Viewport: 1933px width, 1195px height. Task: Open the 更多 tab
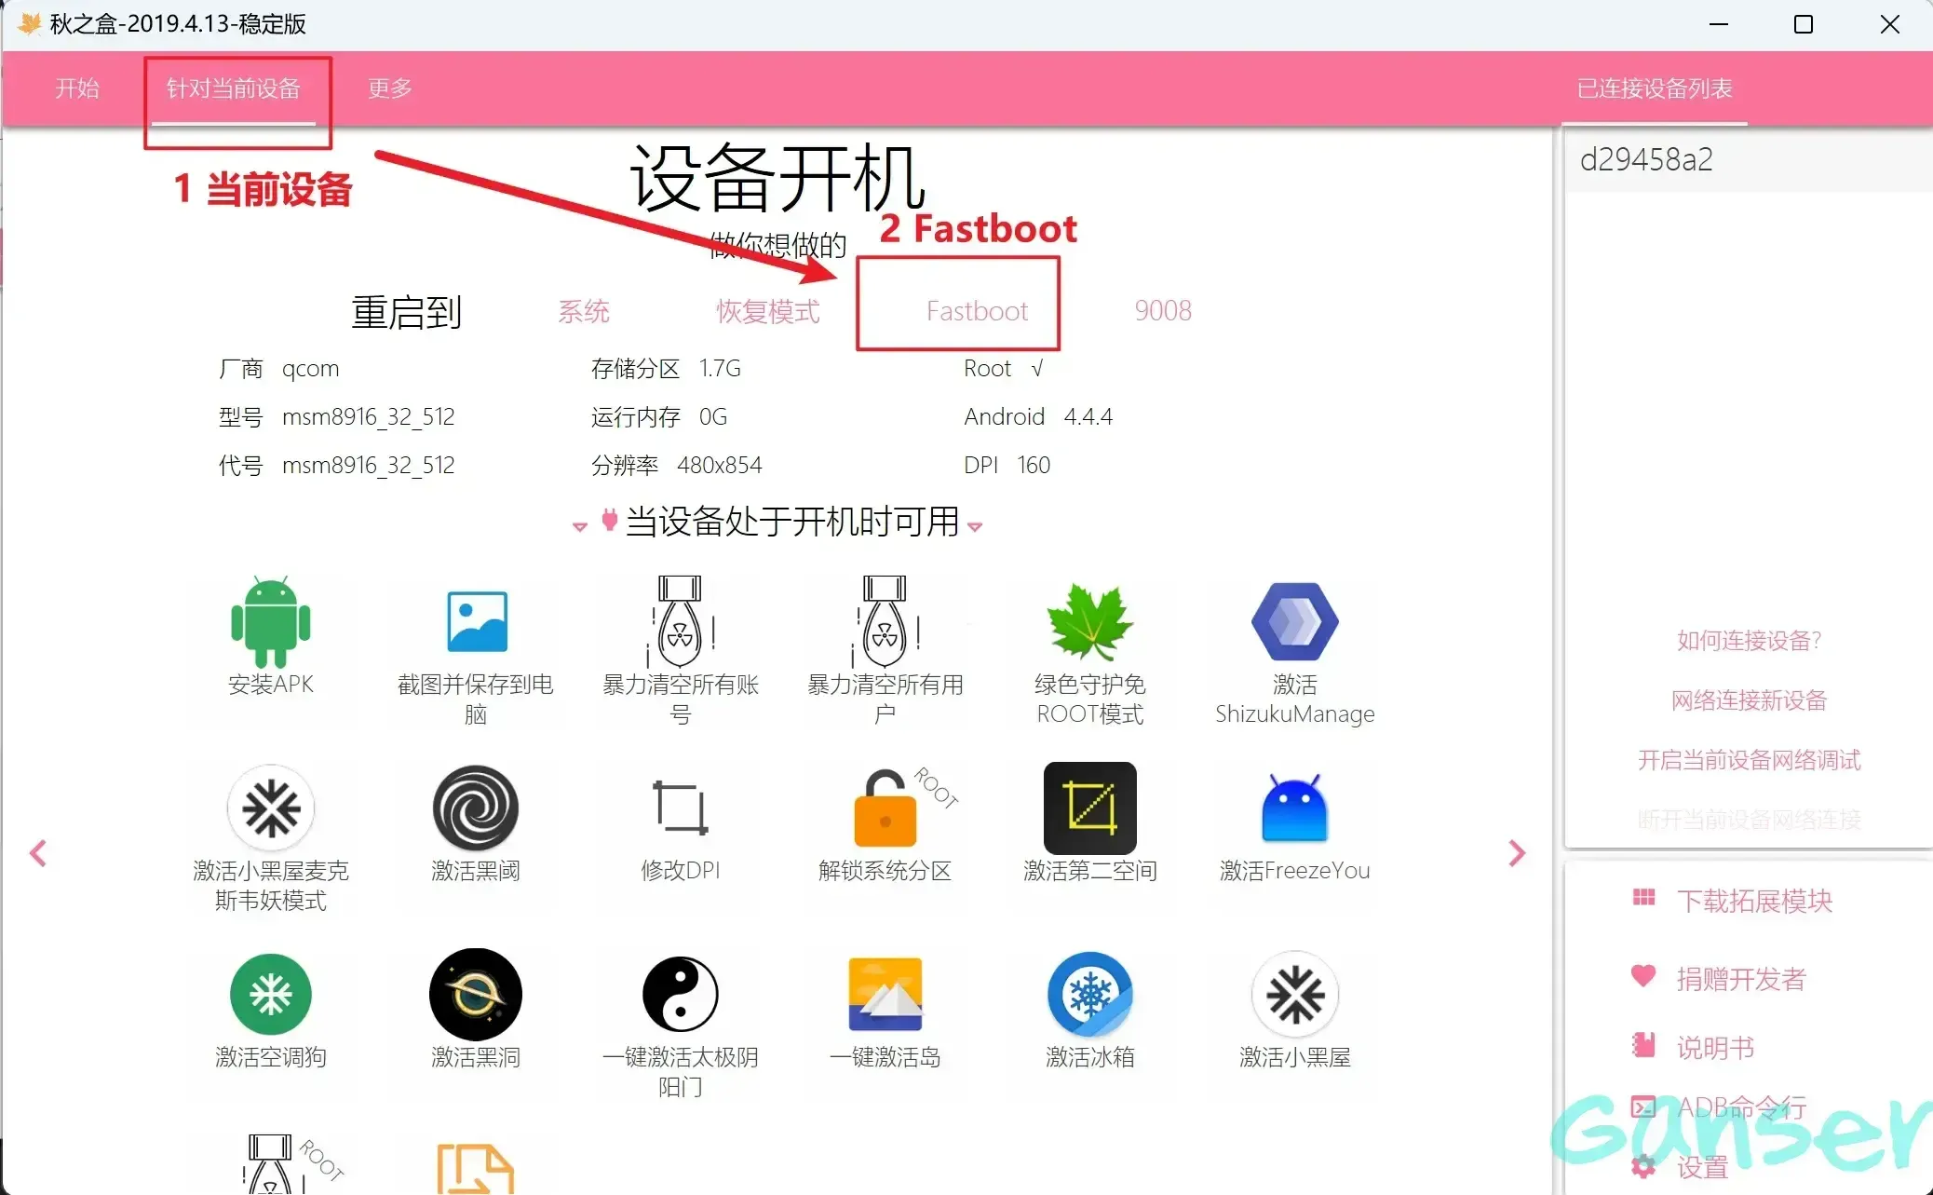click(390, 88)
